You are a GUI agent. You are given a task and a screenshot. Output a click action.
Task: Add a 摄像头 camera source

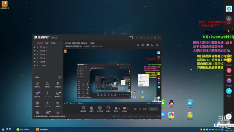[x=92, y=109]
